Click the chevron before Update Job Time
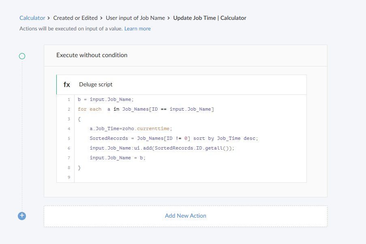 pos(169,18)
